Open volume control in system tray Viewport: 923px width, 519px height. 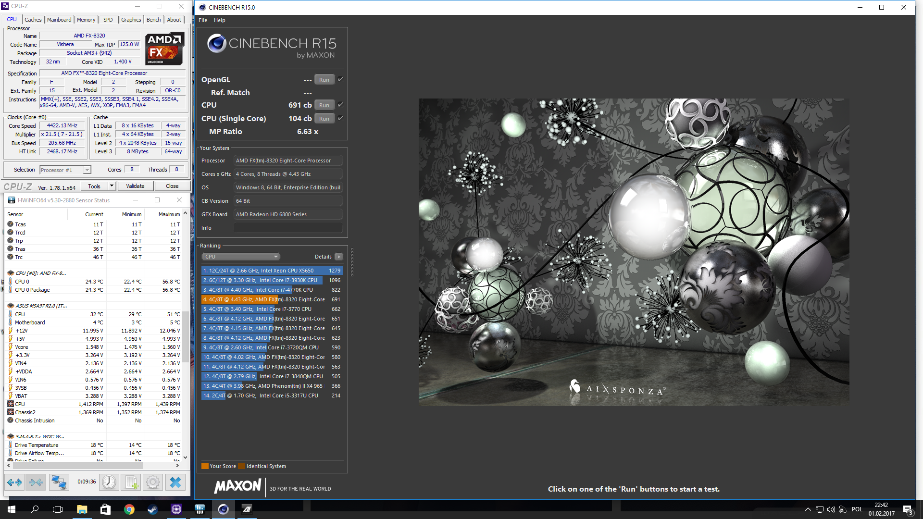831,509
